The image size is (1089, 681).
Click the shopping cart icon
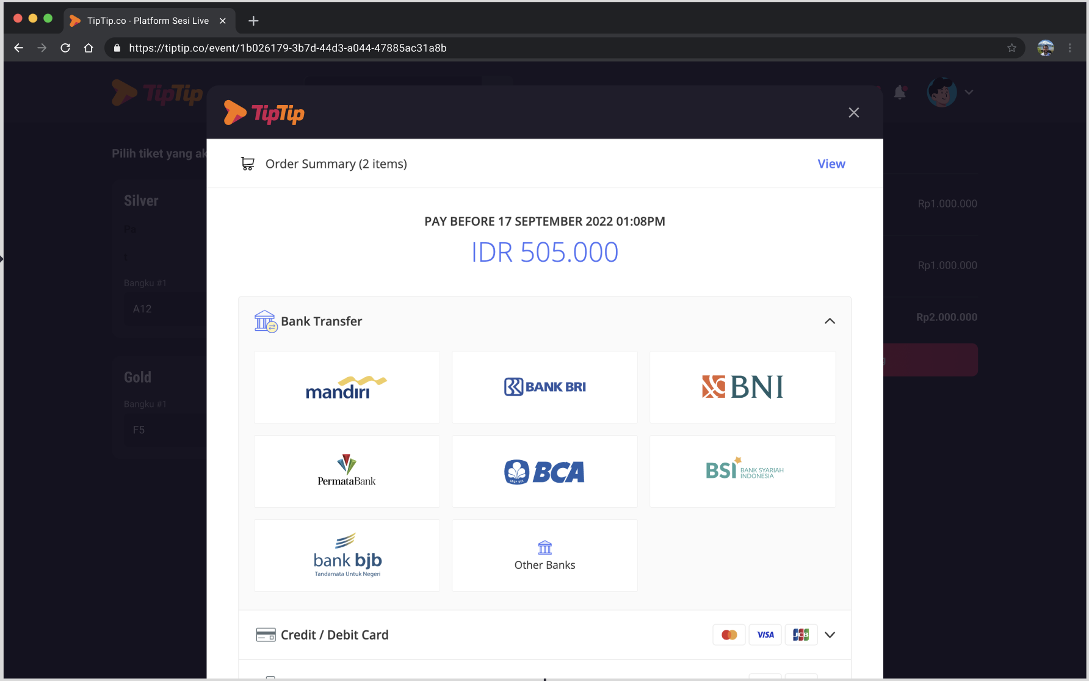click(x=248, y=164)
